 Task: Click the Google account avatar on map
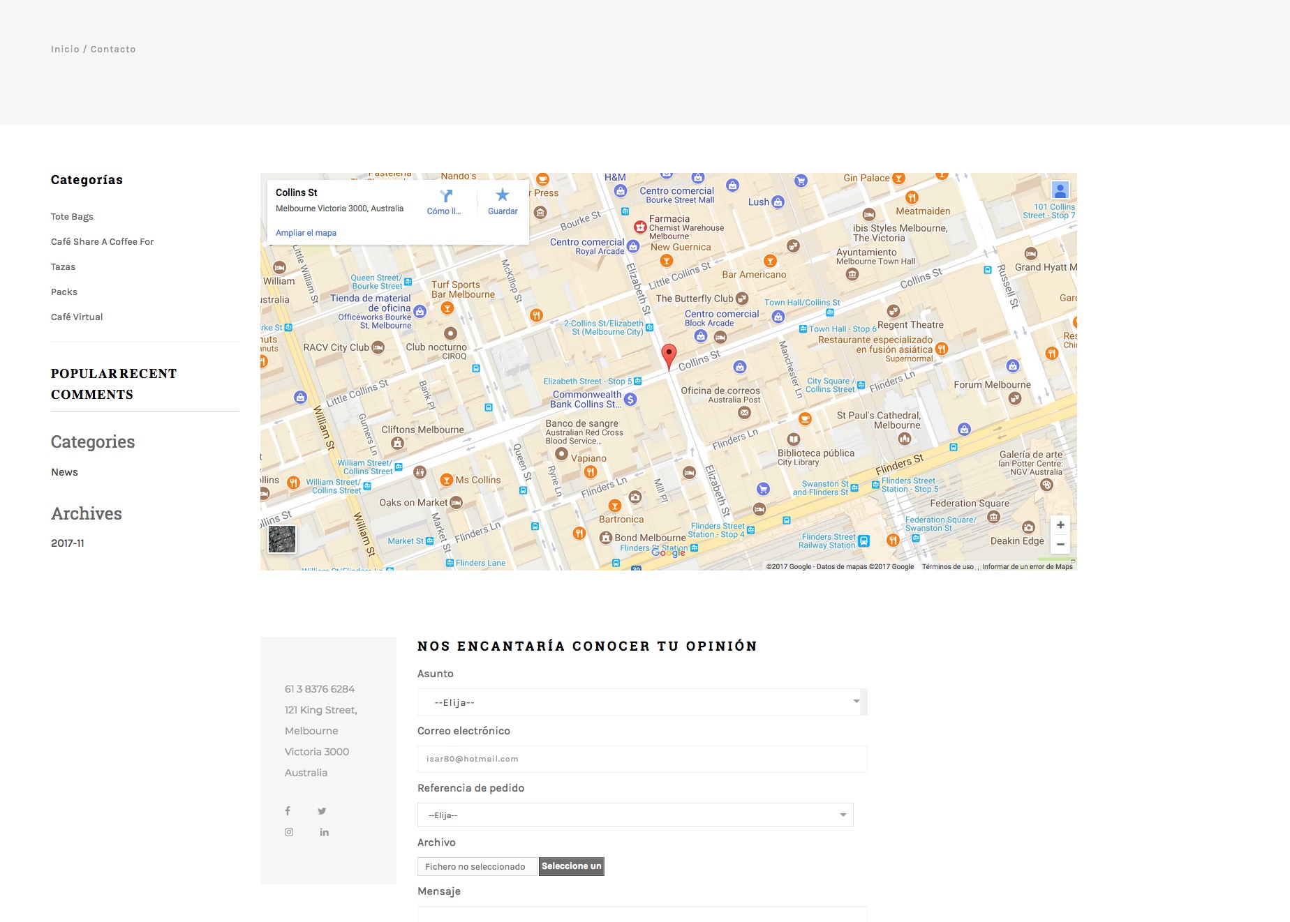(1060, 190)
